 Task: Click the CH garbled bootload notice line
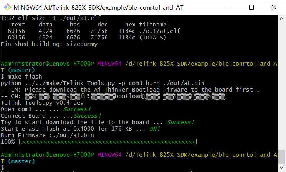pos(113,96)
